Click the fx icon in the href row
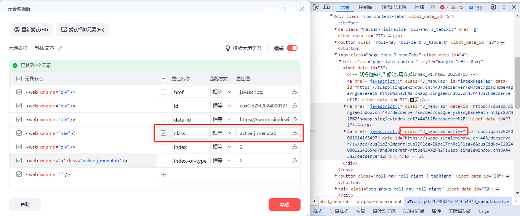This screenshot has height=216, width=520. 295,92
